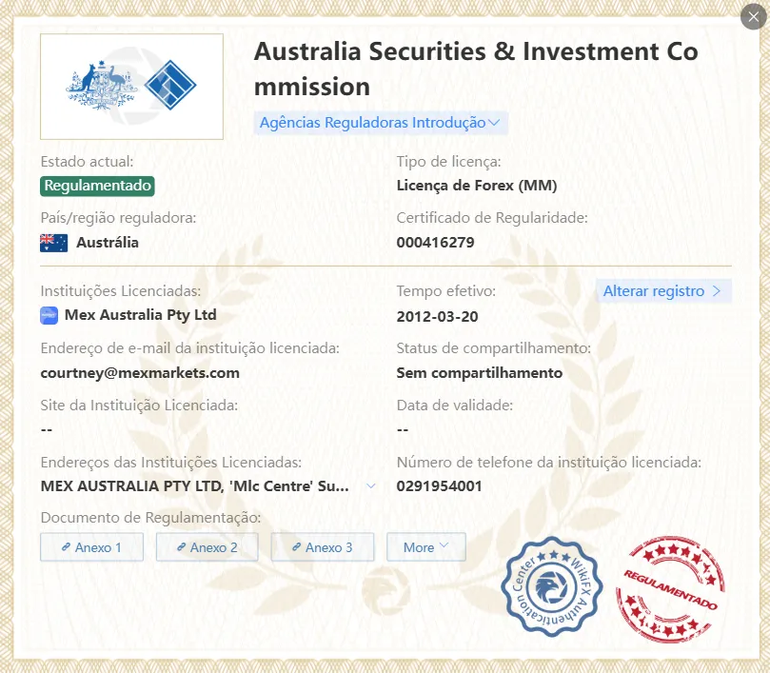Open the Anexo 3 document
Viewport: 770px width, 673px height.
pos(323,546)
